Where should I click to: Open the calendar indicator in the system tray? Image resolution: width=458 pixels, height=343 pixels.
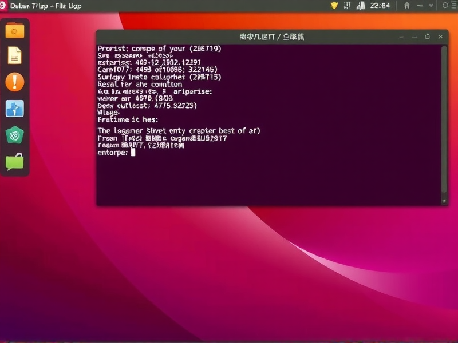coord(347,6)
